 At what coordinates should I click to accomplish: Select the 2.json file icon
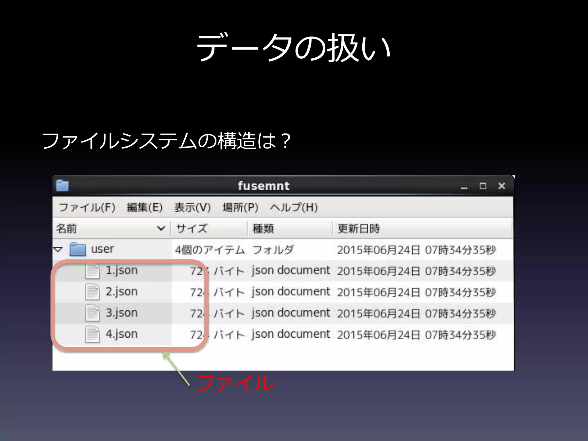[x=92, y=292]
